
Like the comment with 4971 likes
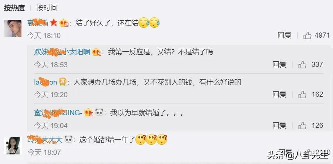307,35
